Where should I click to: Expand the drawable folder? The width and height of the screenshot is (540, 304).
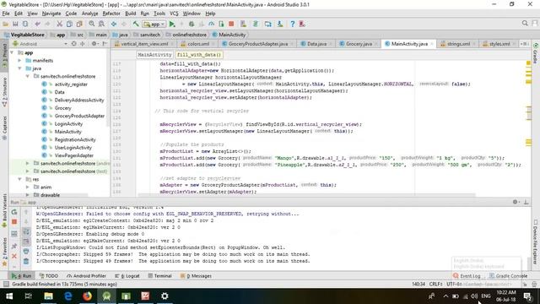[x=28, y=195]
